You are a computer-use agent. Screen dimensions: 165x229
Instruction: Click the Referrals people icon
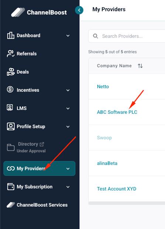(11, 54)
